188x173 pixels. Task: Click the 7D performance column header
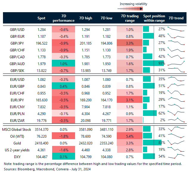[63, 18]
